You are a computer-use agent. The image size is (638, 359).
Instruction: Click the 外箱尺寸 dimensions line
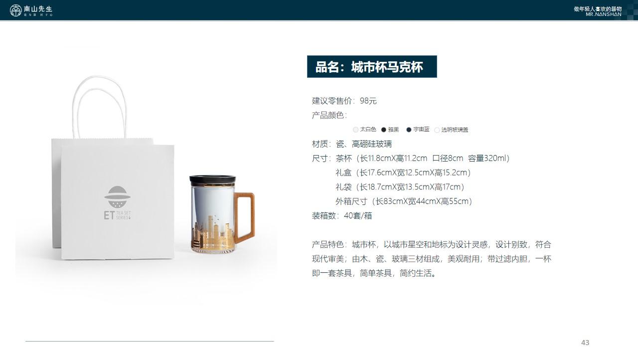404,201
